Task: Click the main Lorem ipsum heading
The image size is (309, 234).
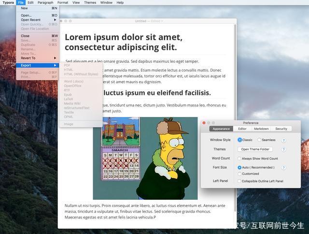Action: point(124,42)
